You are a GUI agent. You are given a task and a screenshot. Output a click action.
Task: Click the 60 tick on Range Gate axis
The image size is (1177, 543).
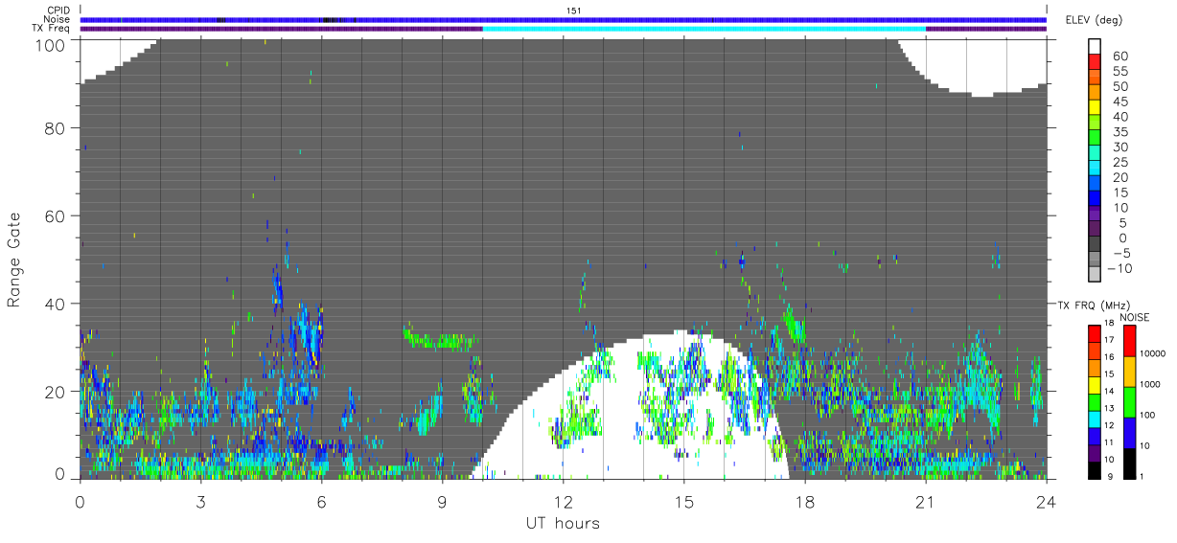(55, 216)
